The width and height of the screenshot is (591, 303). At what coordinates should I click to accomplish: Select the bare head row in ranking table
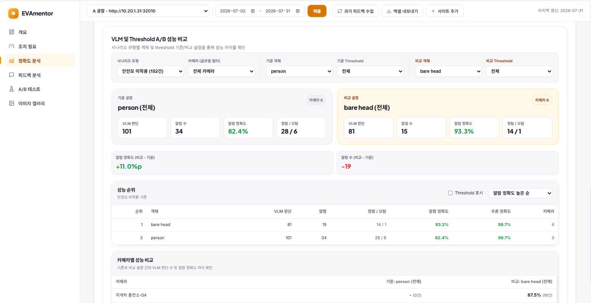point(335,225)
